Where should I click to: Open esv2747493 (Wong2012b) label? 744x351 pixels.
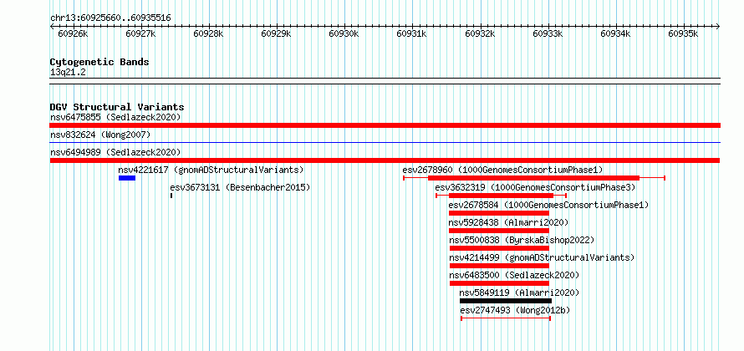click(x=515, y=310)
